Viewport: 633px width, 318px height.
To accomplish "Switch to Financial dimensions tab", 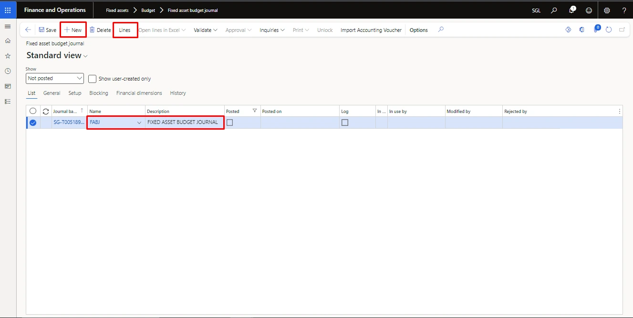I will (x=139, y=93).
